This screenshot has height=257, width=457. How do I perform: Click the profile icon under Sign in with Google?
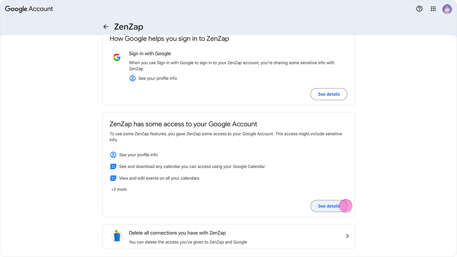click(x=132, y=78)
